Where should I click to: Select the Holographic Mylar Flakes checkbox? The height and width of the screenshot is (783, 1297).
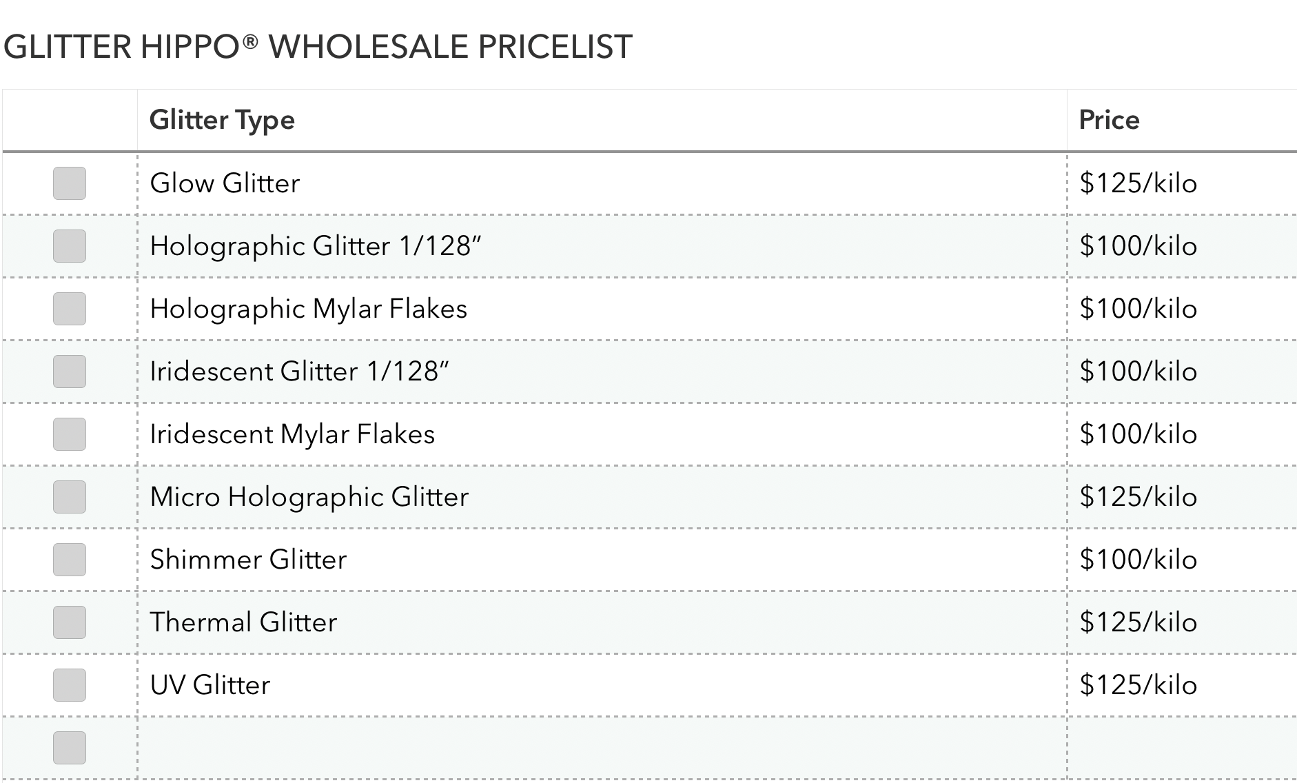point(70,309)
